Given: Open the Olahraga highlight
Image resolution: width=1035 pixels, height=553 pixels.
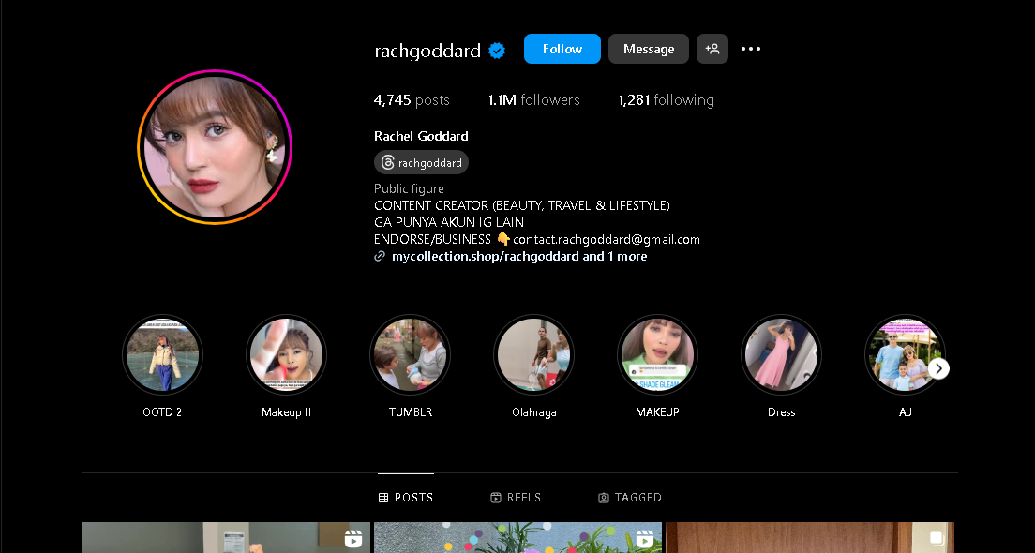Looking at the screenshot, I should [534, 355].
